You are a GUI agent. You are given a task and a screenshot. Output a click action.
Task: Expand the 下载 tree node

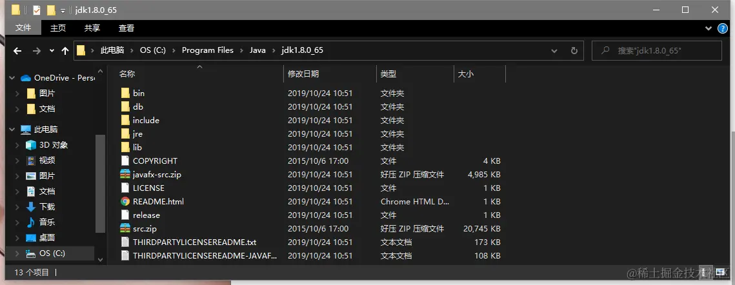[x=17, y=207]
